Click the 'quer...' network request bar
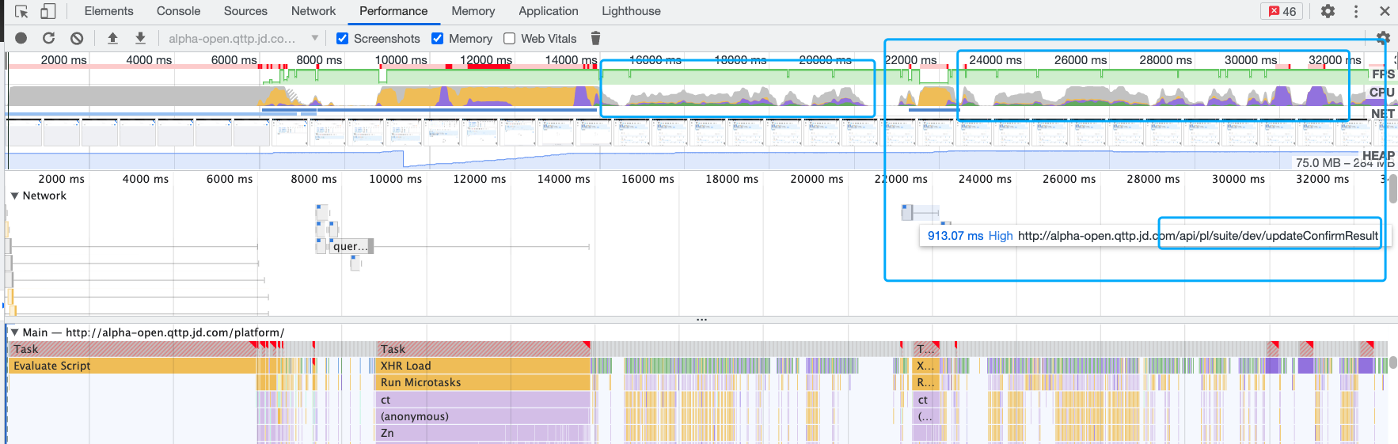This screenshot has height=444, width=1398. [351, 246]
